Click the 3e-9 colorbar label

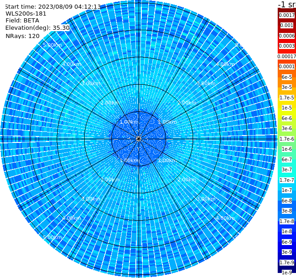tap(287, 252)
